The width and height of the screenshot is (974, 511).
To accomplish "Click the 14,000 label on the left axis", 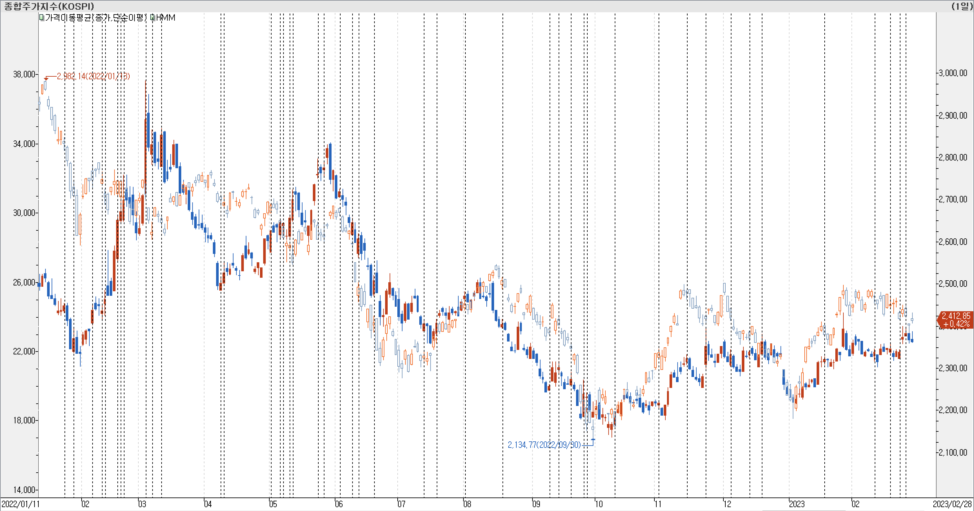I will pyautogui.click(x=24, y=490).
